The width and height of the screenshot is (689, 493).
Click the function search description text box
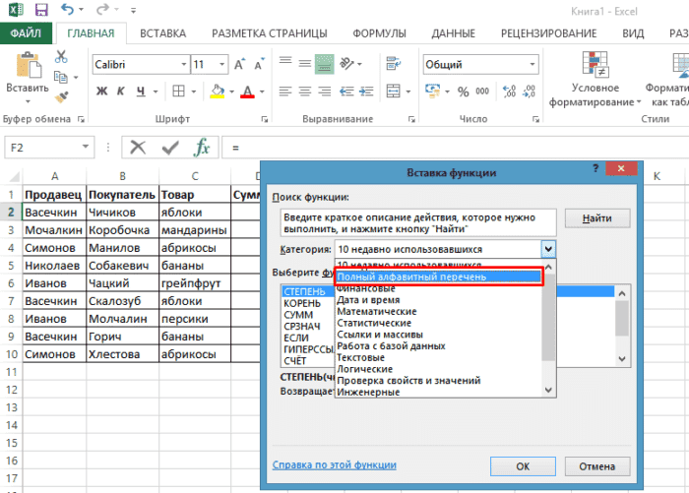click(x=416, y=224)
